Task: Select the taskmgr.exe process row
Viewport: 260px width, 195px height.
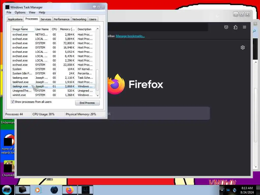Action: [53, 86]
